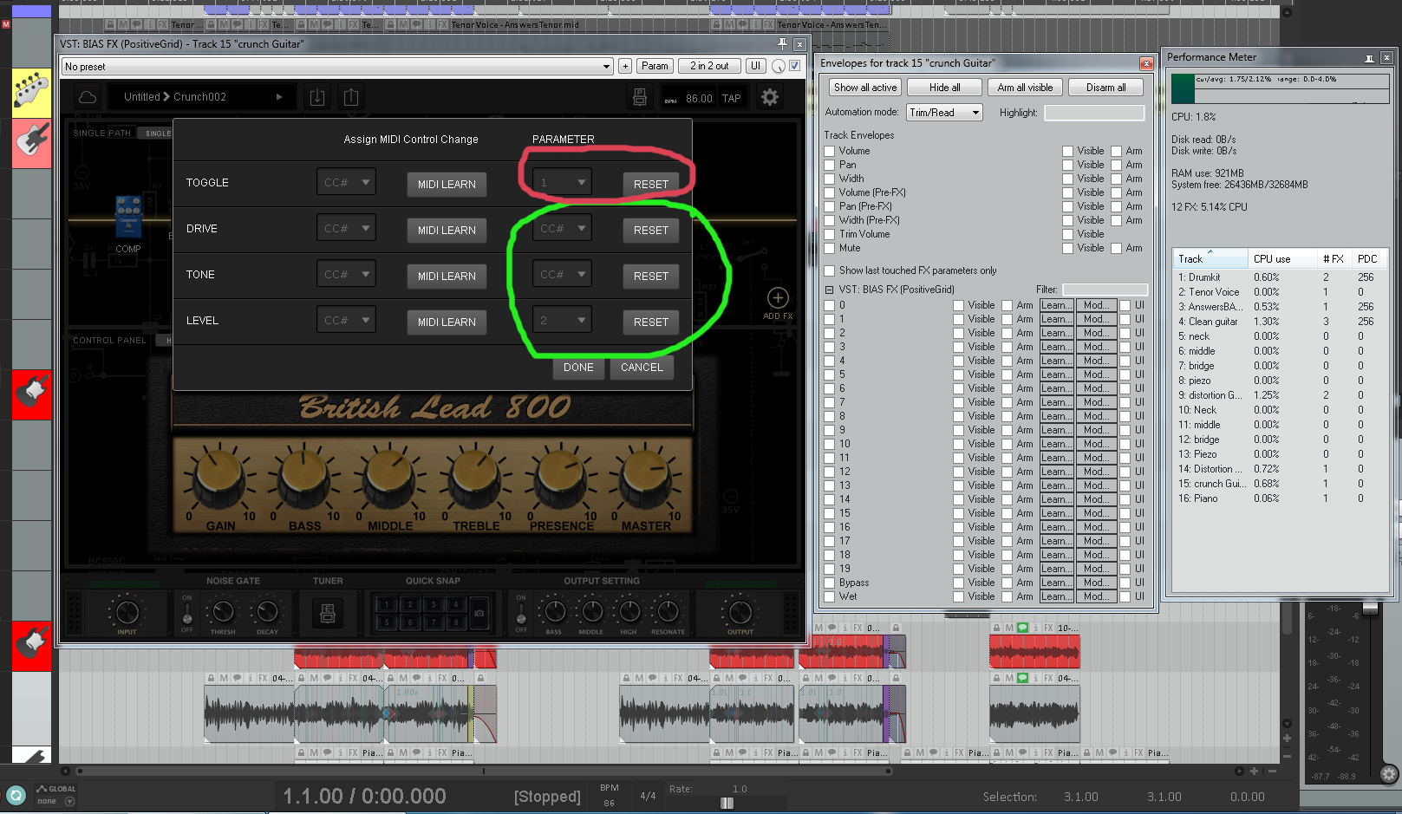Select Quick Snap slot 1
The height and width of the screenshot is (814, 1402).
(x=388, y=604)
